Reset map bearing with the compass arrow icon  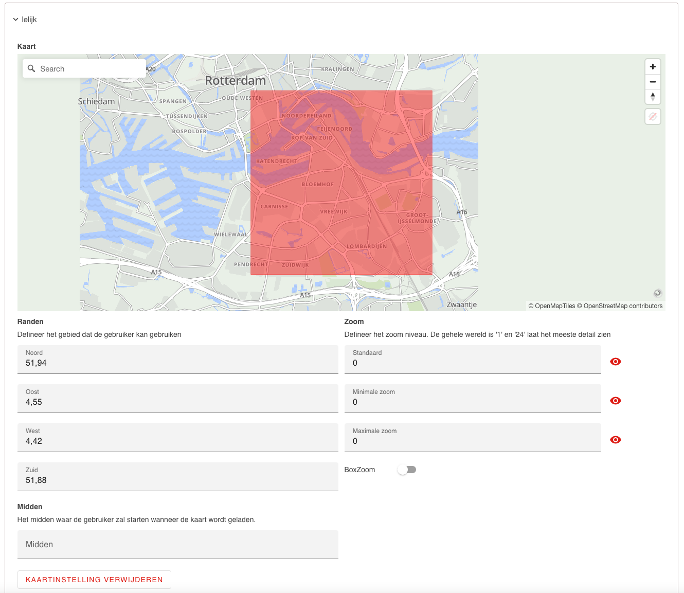click(653, 97)
